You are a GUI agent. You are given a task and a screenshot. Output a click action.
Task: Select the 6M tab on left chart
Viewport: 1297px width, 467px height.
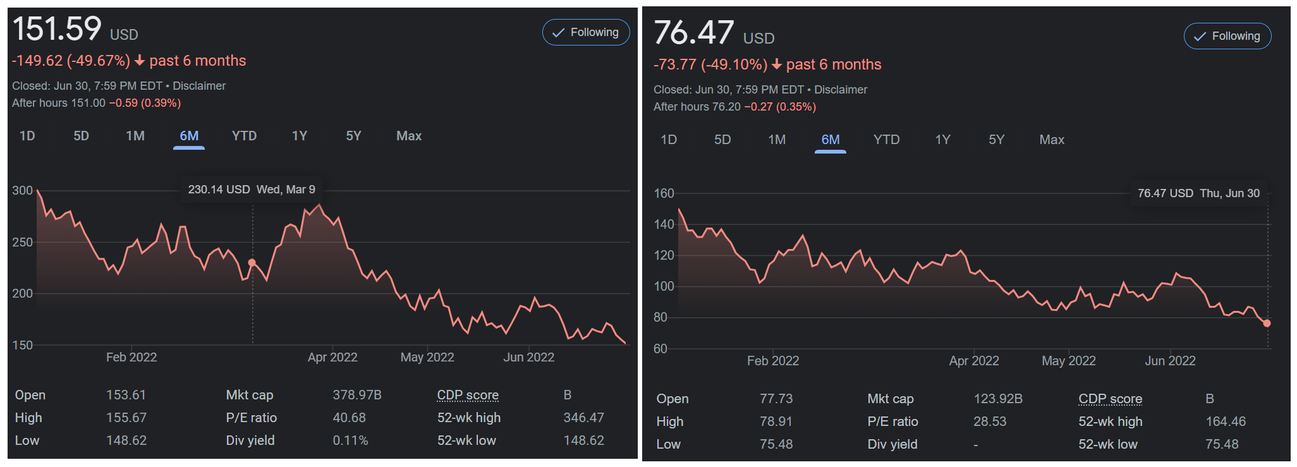pos(189,136)
